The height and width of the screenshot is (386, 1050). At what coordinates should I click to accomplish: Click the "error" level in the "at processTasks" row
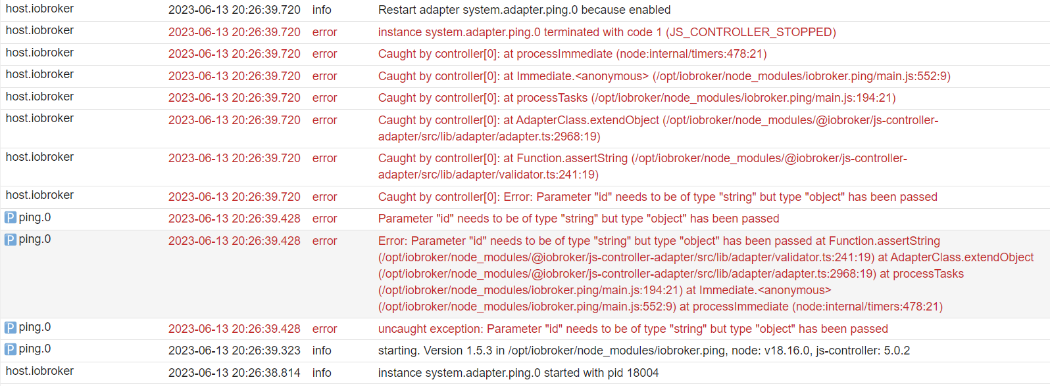coord(325,98)
